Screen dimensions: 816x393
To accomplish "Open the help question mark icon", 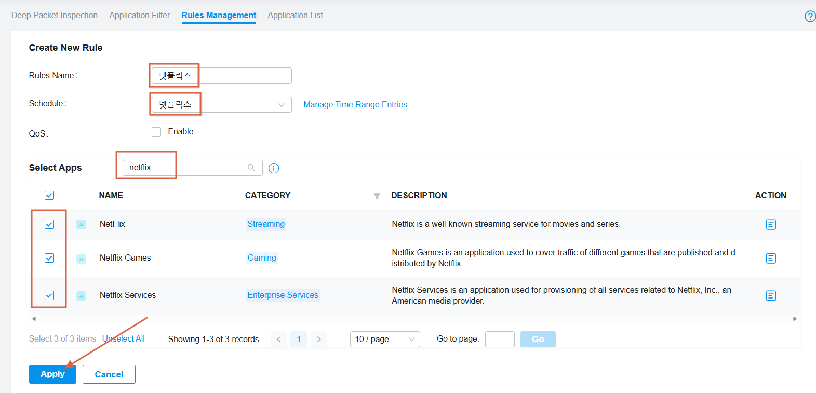I will (x=810, y=16).
